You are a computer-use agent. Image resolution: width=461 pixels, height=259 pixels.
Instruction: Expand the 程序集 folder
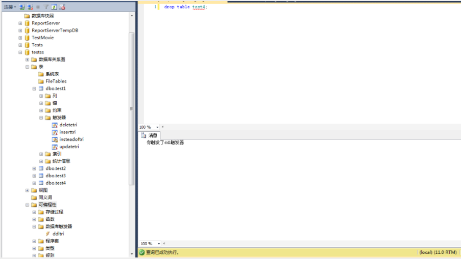(x=34, y=241)
